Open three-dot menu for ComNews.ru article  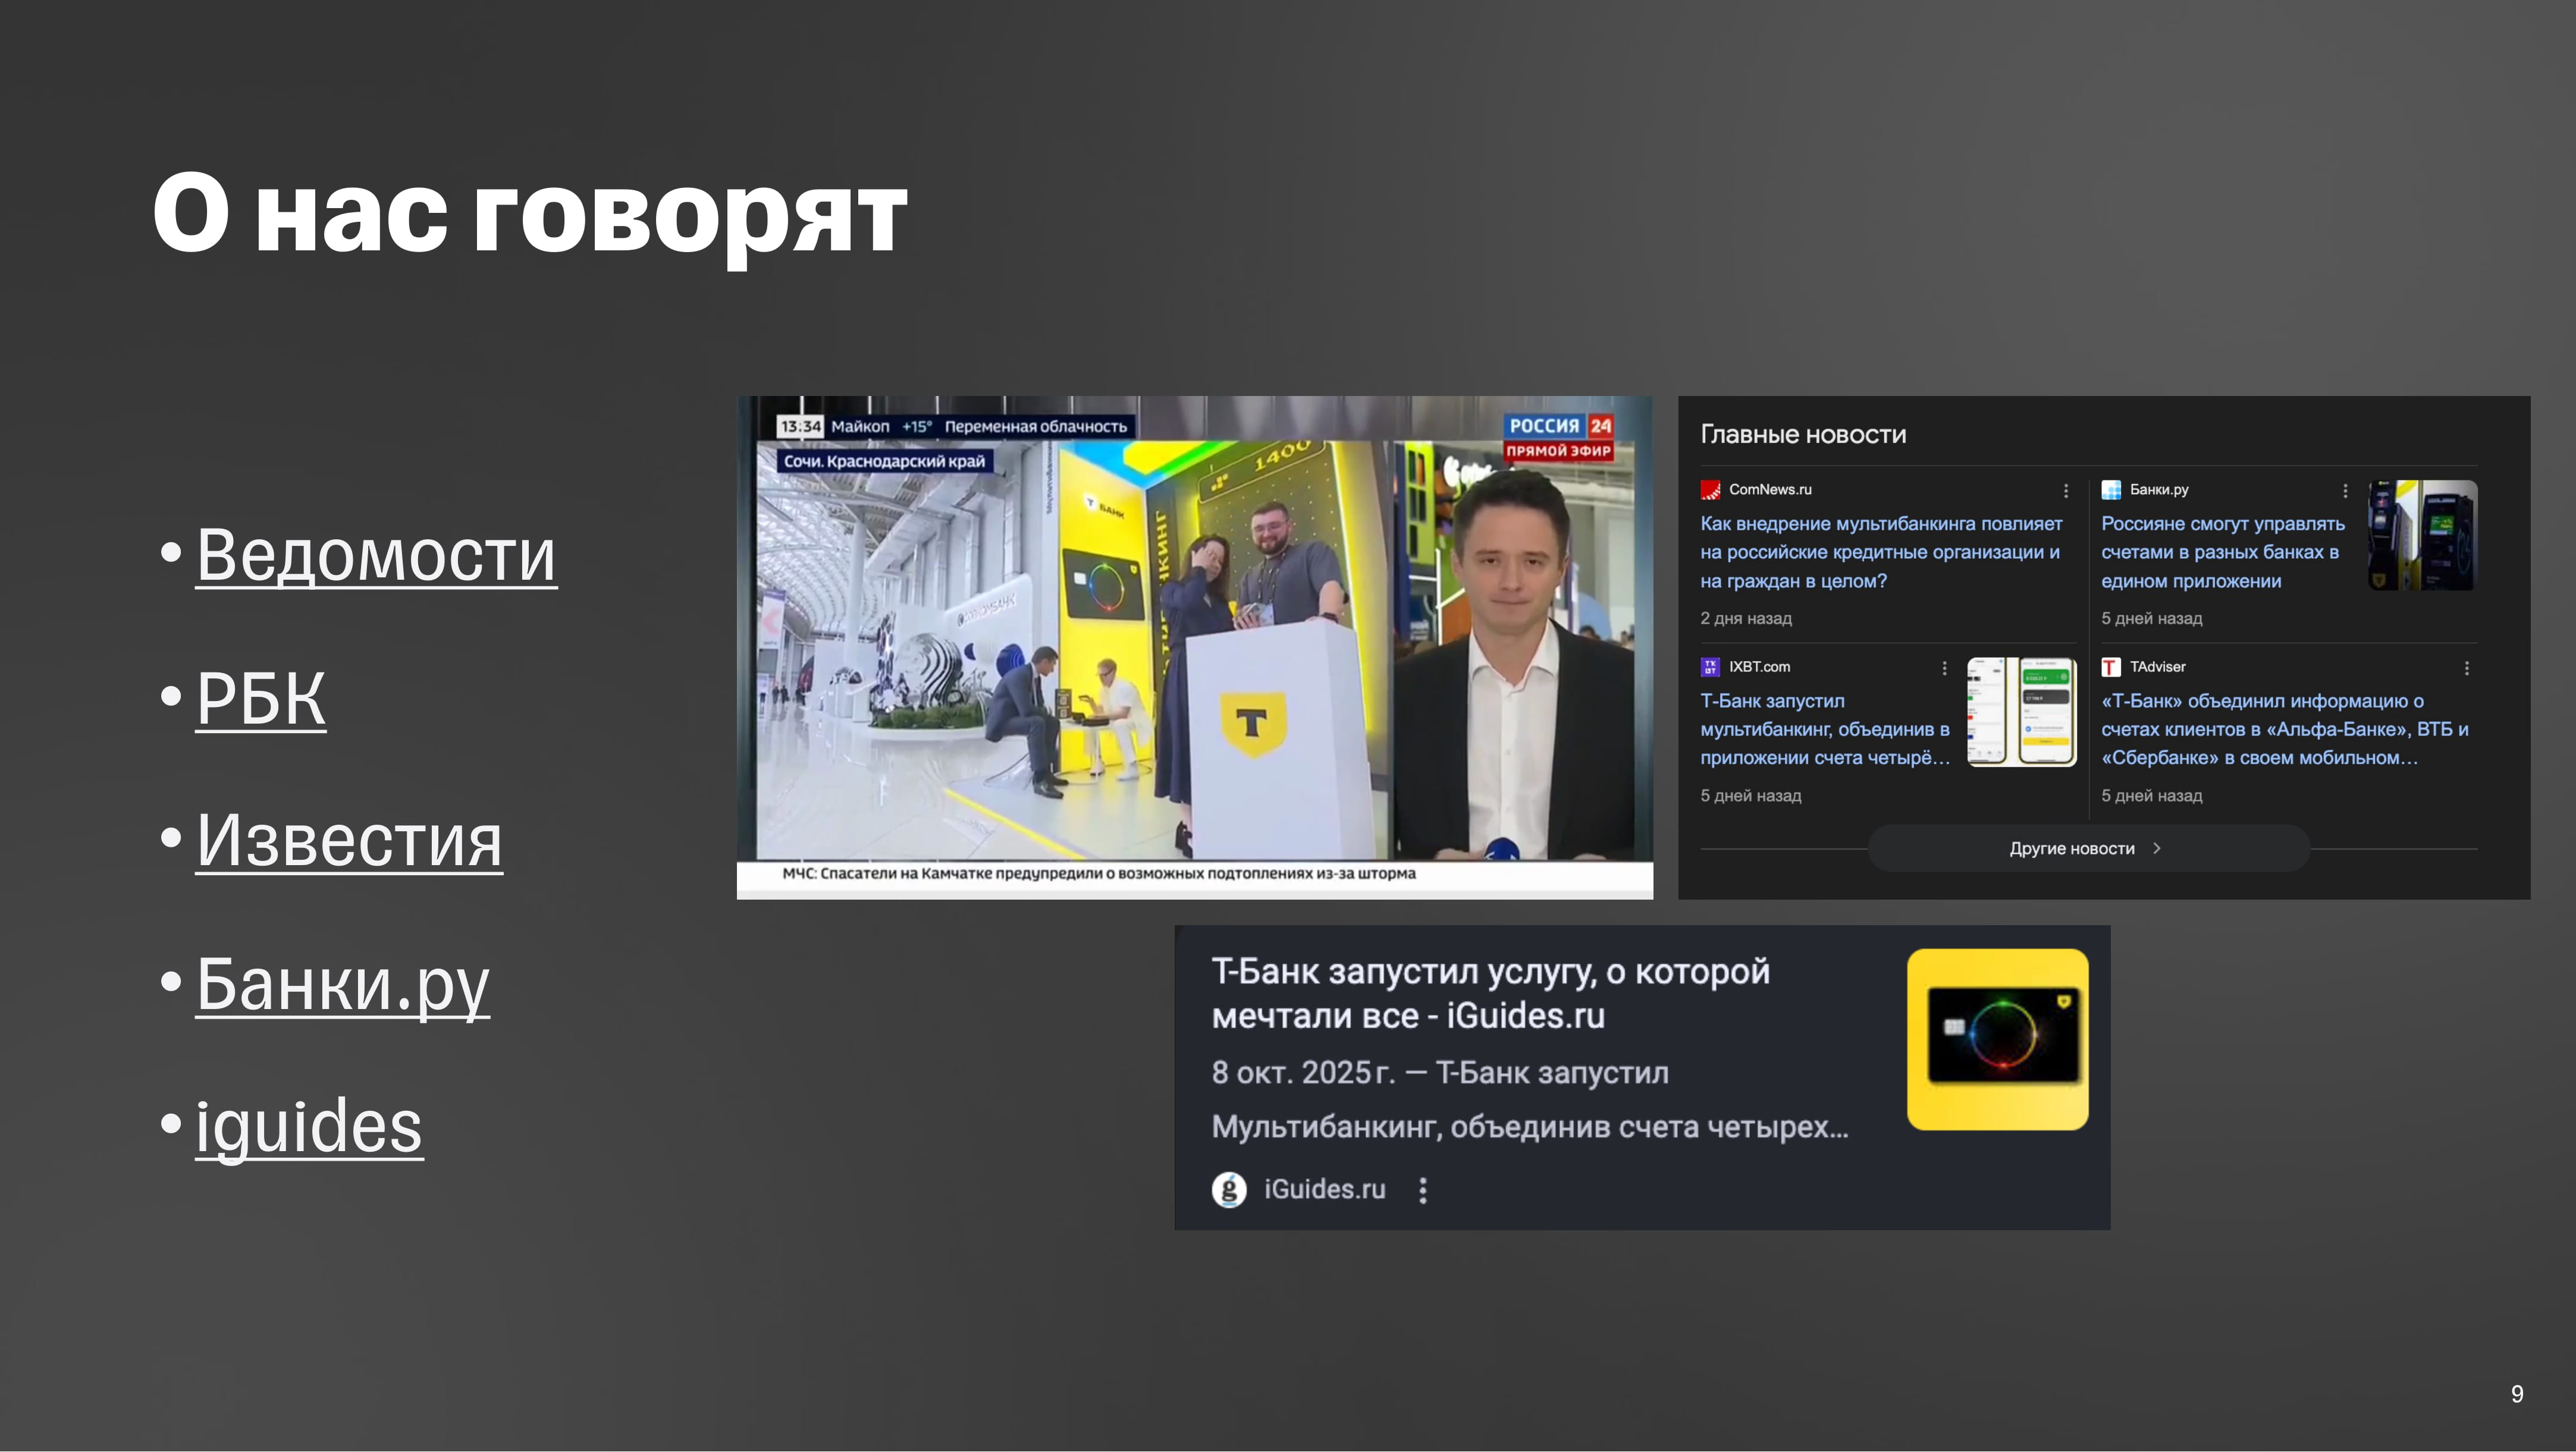(2066, 491)
